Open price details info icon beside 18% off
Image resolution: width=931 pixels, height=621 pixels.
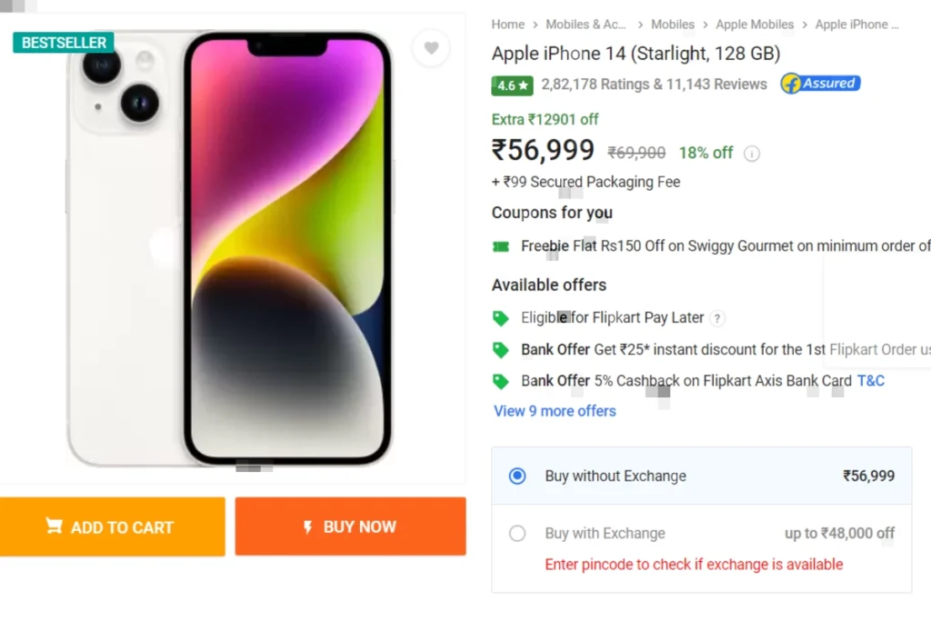click(752, 154)
